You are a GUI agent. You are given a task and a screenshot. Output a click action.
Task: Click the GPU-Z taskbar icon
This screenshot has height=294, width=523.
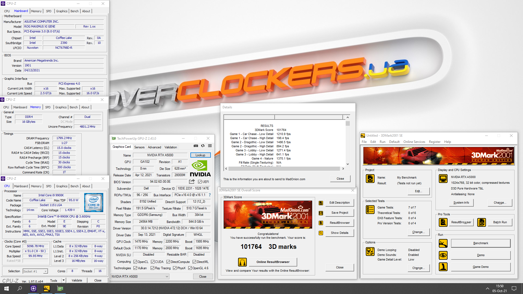(60, 289)
